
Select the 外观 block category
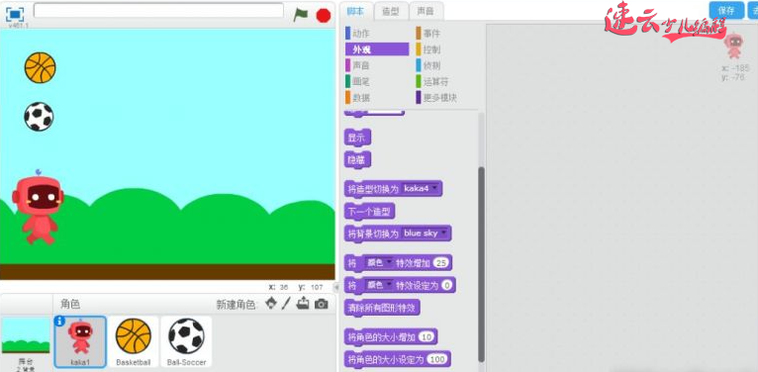click(377, 49)
